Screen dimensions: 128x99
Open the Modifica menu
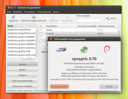tap(17, 12)
